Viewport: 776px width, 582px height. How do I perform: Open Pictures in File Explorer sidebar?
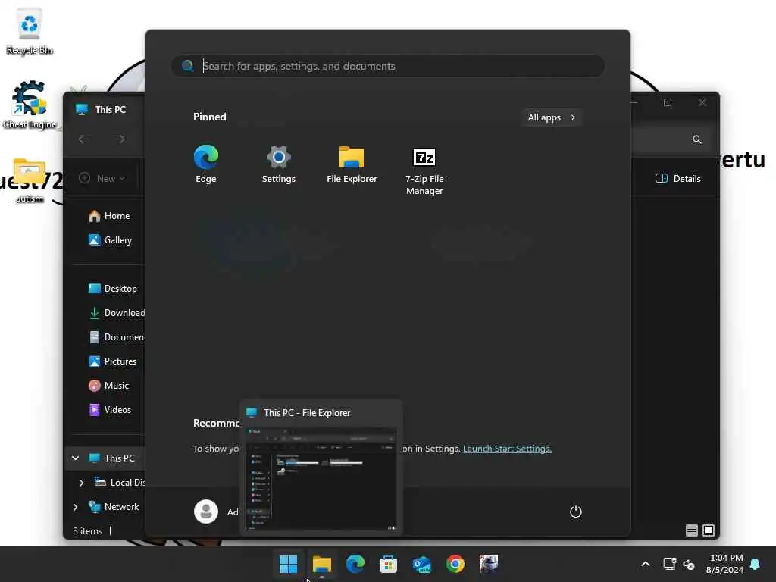click(112, 361)
